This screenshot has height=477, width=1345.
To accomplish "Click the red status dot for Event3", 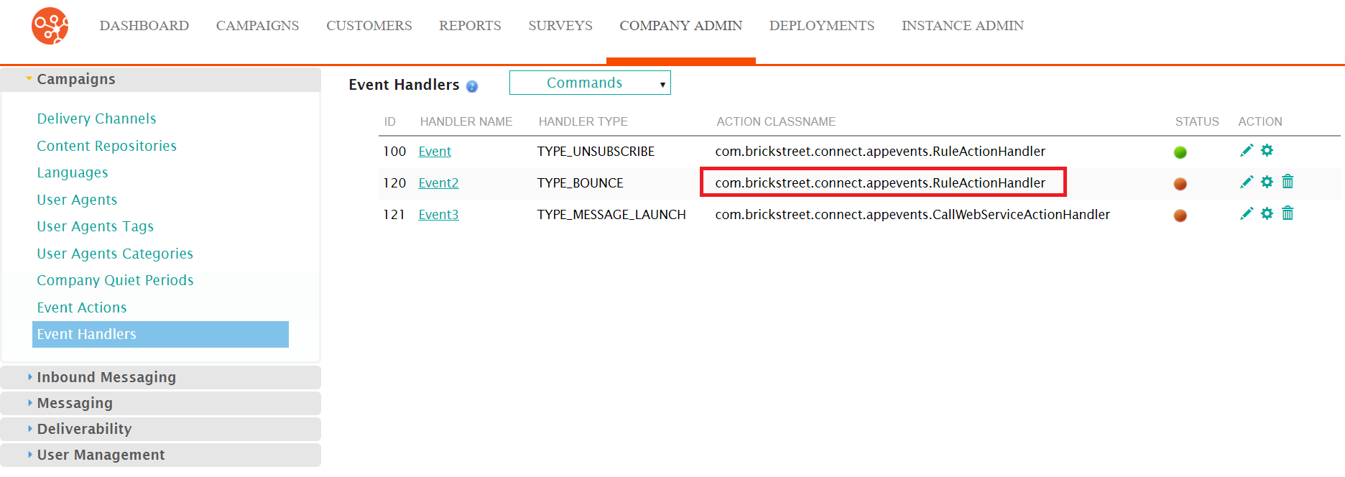I will 1180,216.
